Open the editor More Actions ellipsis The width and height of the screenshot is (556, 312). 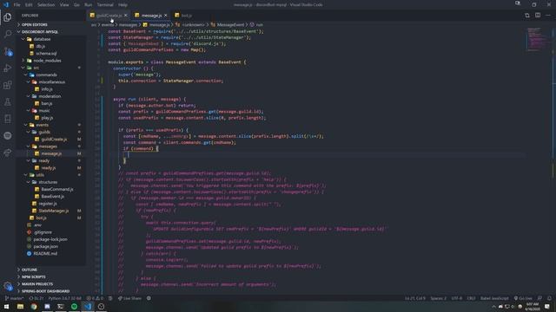pos(548,16)
